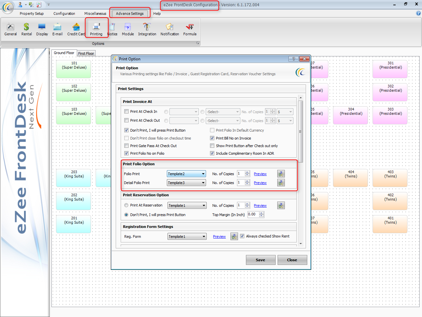Viewport: 422px width, 317px height.
Task: Open Display settings icon
Action: click(x=42, y=29)
